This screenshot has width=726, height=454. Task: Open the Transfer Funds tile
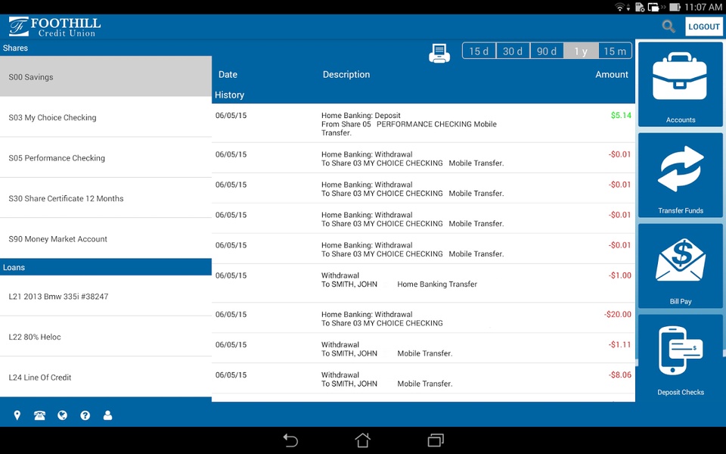click(680, 175)
